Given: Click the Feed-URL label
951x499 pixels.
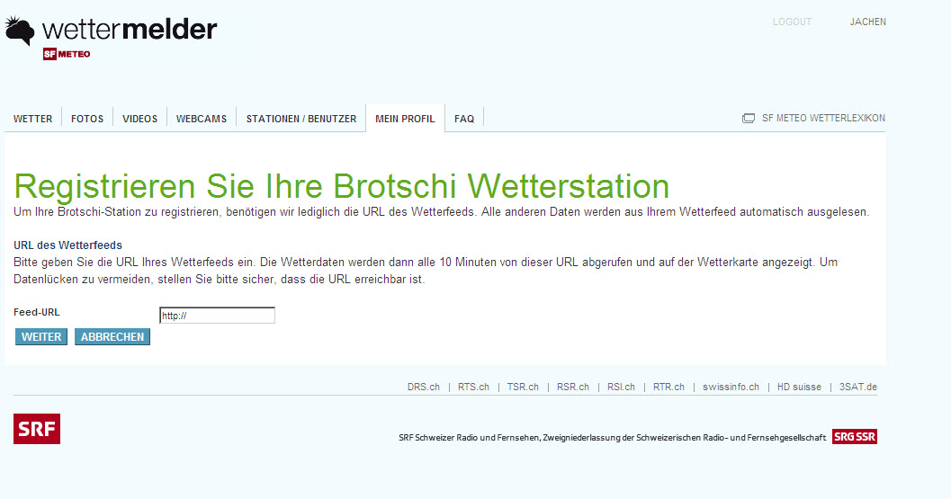Looking at the screenshot, I should click(36, 312).
